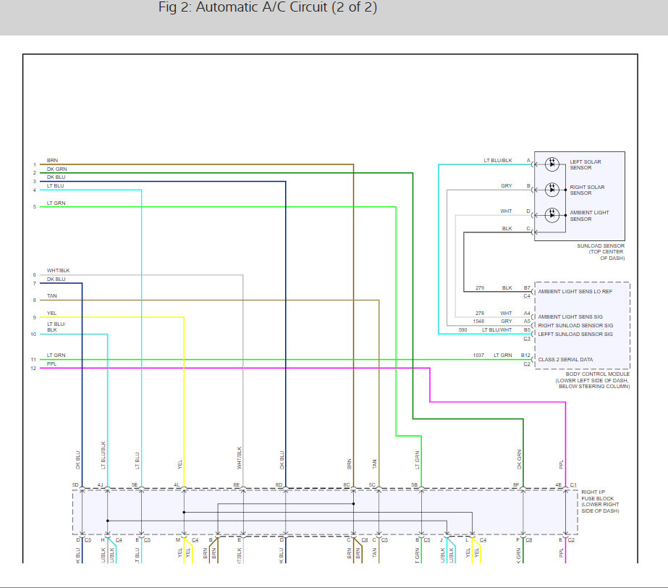Click the junction dot on the 4L line in the fuse block

184,512
